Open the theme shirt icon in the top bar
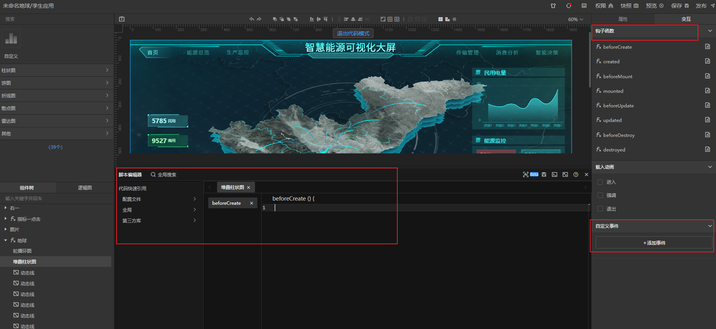 click(553, 6)
